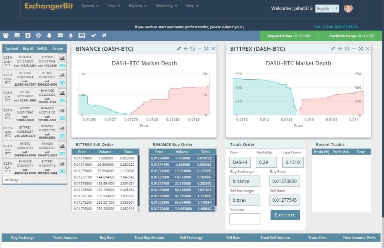This screenshot has width=384, height=248.
Task: Click the ExchangerBit logo link
Action: tap(48, 6)
